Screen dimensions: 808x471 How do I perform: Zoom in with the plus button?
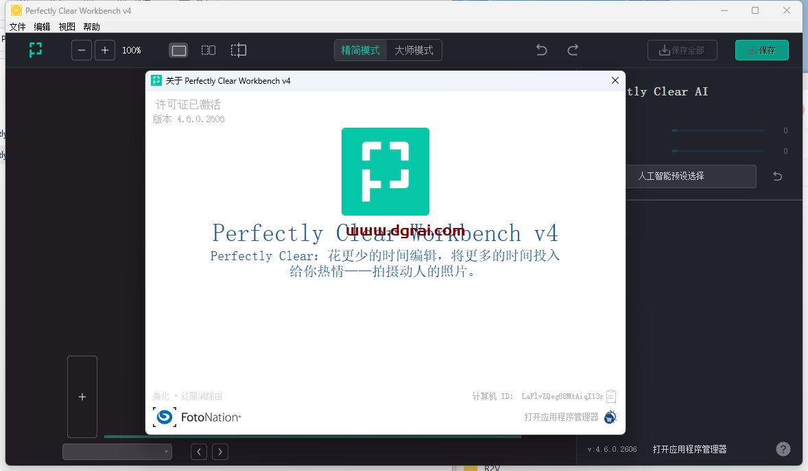click(x=105, y=50)
